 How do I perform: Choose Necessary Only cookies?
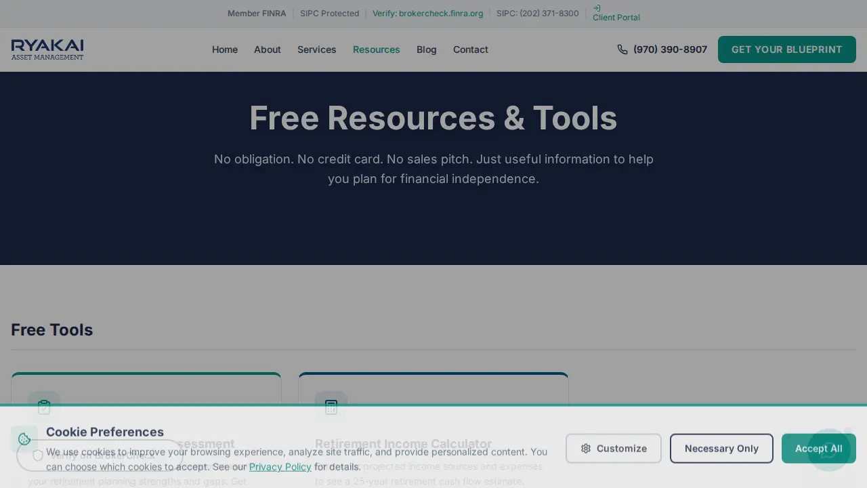coord(721,449)
